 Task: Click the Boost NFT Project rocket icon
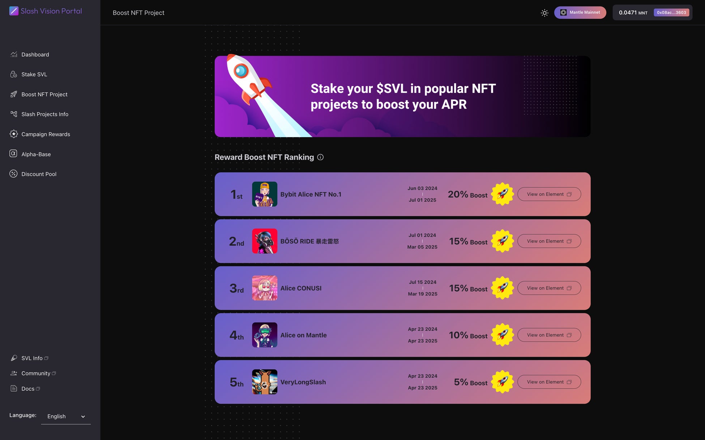click(14, 94)
